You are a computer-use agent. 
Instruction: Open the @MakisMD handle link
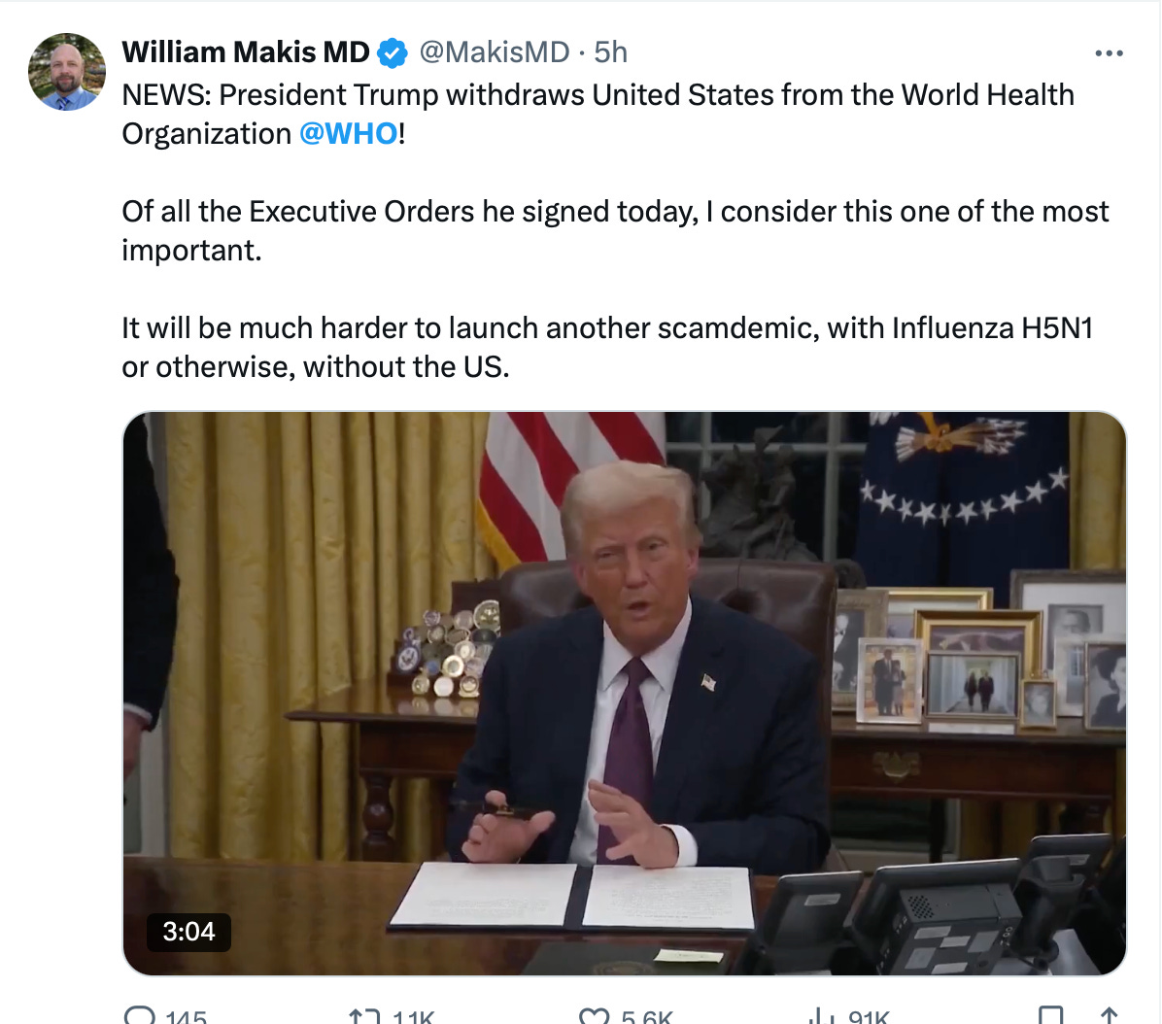pyautogui.click(x=495, y=52)
